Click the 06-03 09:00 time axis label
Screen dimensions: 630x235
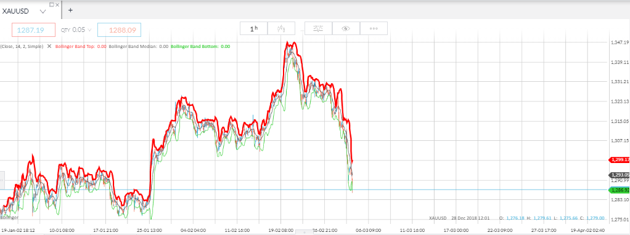click(369, 231)
